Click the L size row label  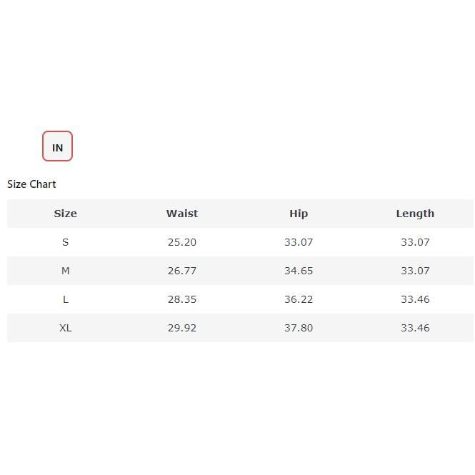(65, 299)
